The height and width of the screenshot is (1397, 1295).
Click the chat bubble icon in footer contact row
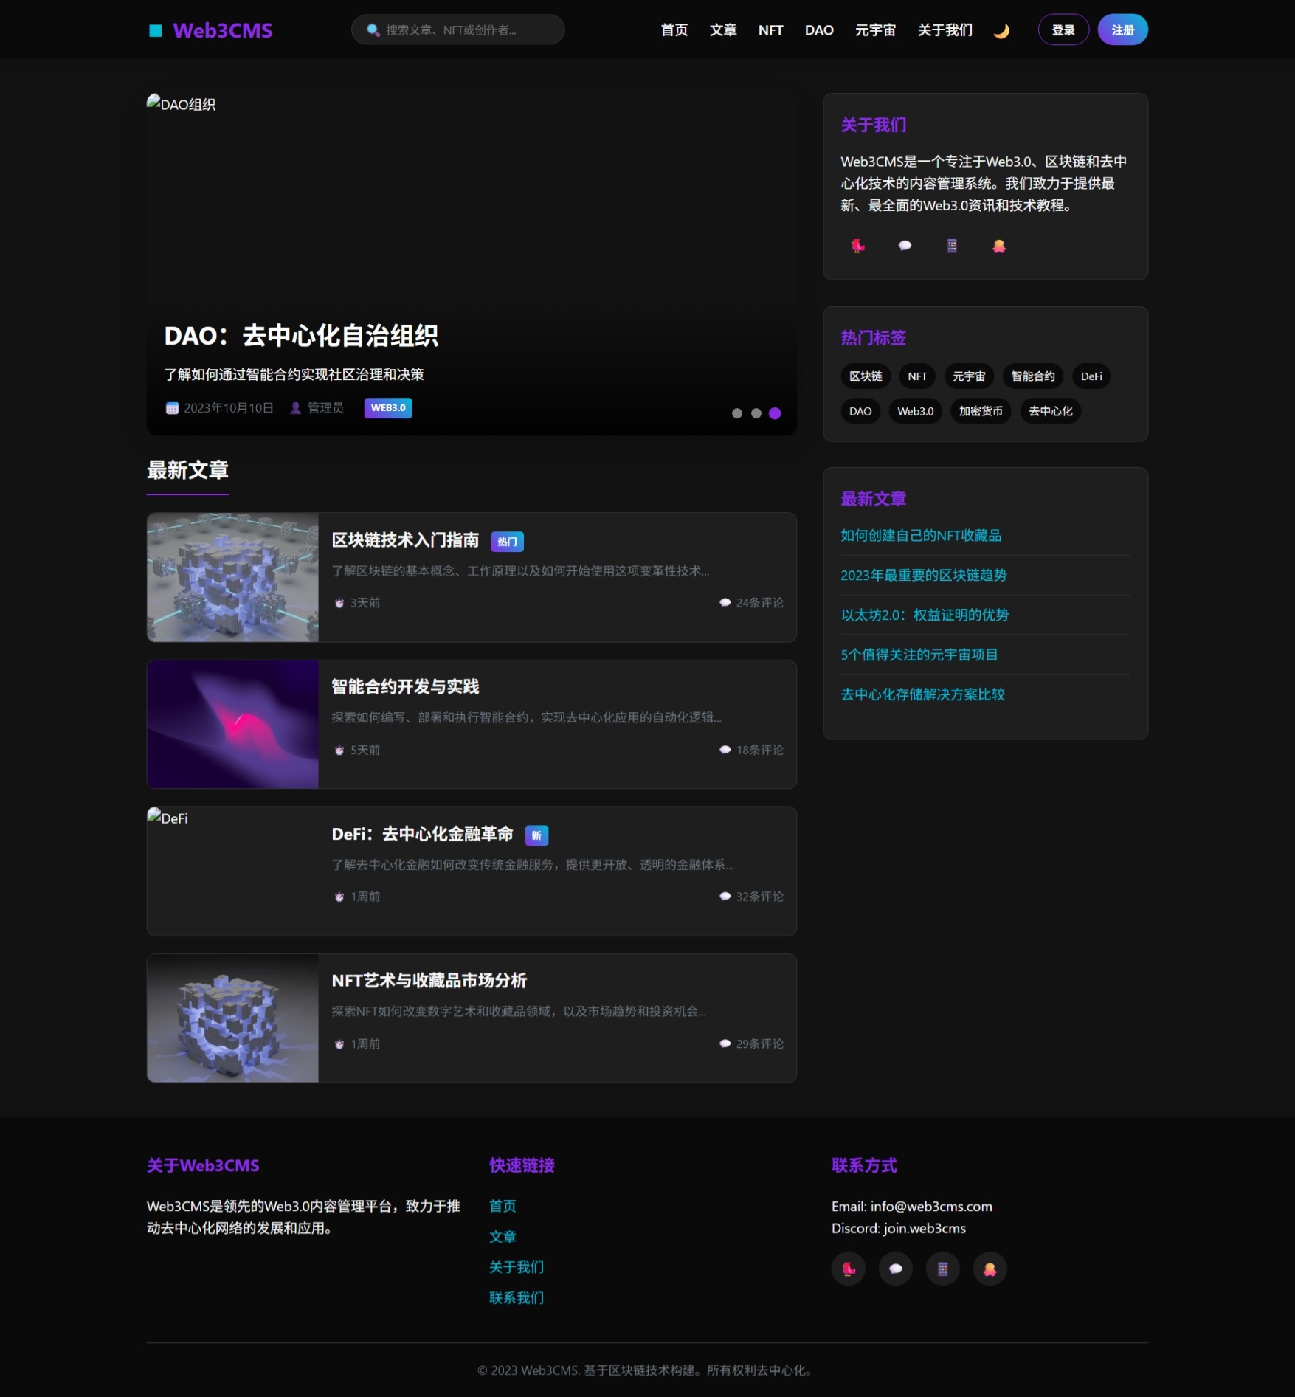[896, 1269]
